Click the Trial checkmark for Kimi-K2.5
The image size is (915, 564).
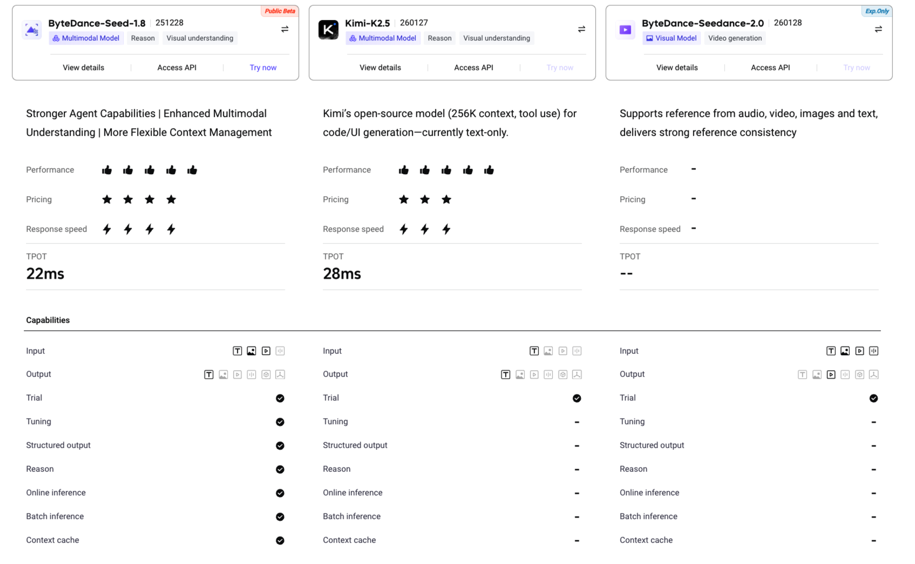tap(577, 398)
